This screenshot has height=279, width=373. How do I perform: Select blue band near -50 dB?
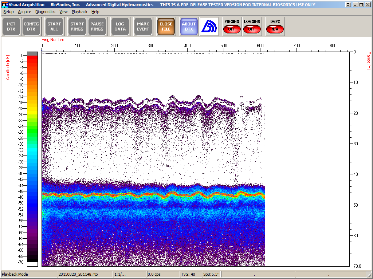32,203
